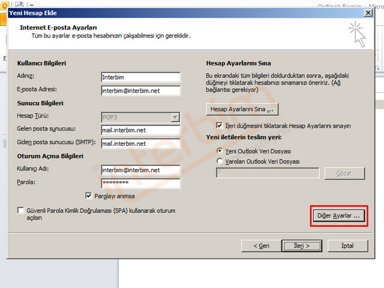Click the Parola password field
Viewport: 384px width, 288px height.
pyautogui.click(x=140, y=182)
